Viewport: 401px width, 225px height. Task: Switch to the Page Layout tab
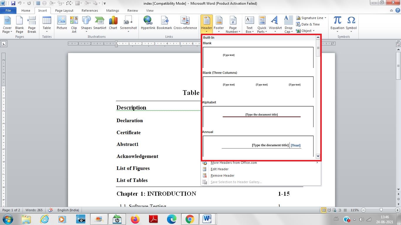coord(64,10)
